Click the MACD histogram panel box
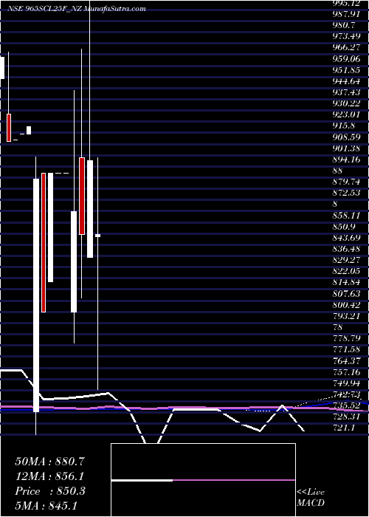The height and width of the screenshot is (517, 369). [203, 480]
